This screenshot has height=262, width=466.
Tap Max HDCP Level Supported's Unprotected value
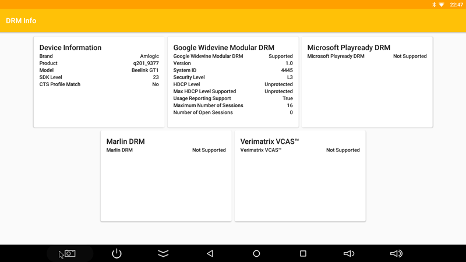pos(278,91)
